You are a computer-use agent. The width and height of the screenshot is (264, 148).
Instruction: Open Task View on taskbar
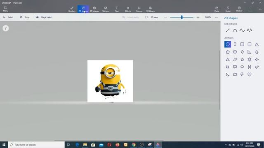[x=68, y=145]
